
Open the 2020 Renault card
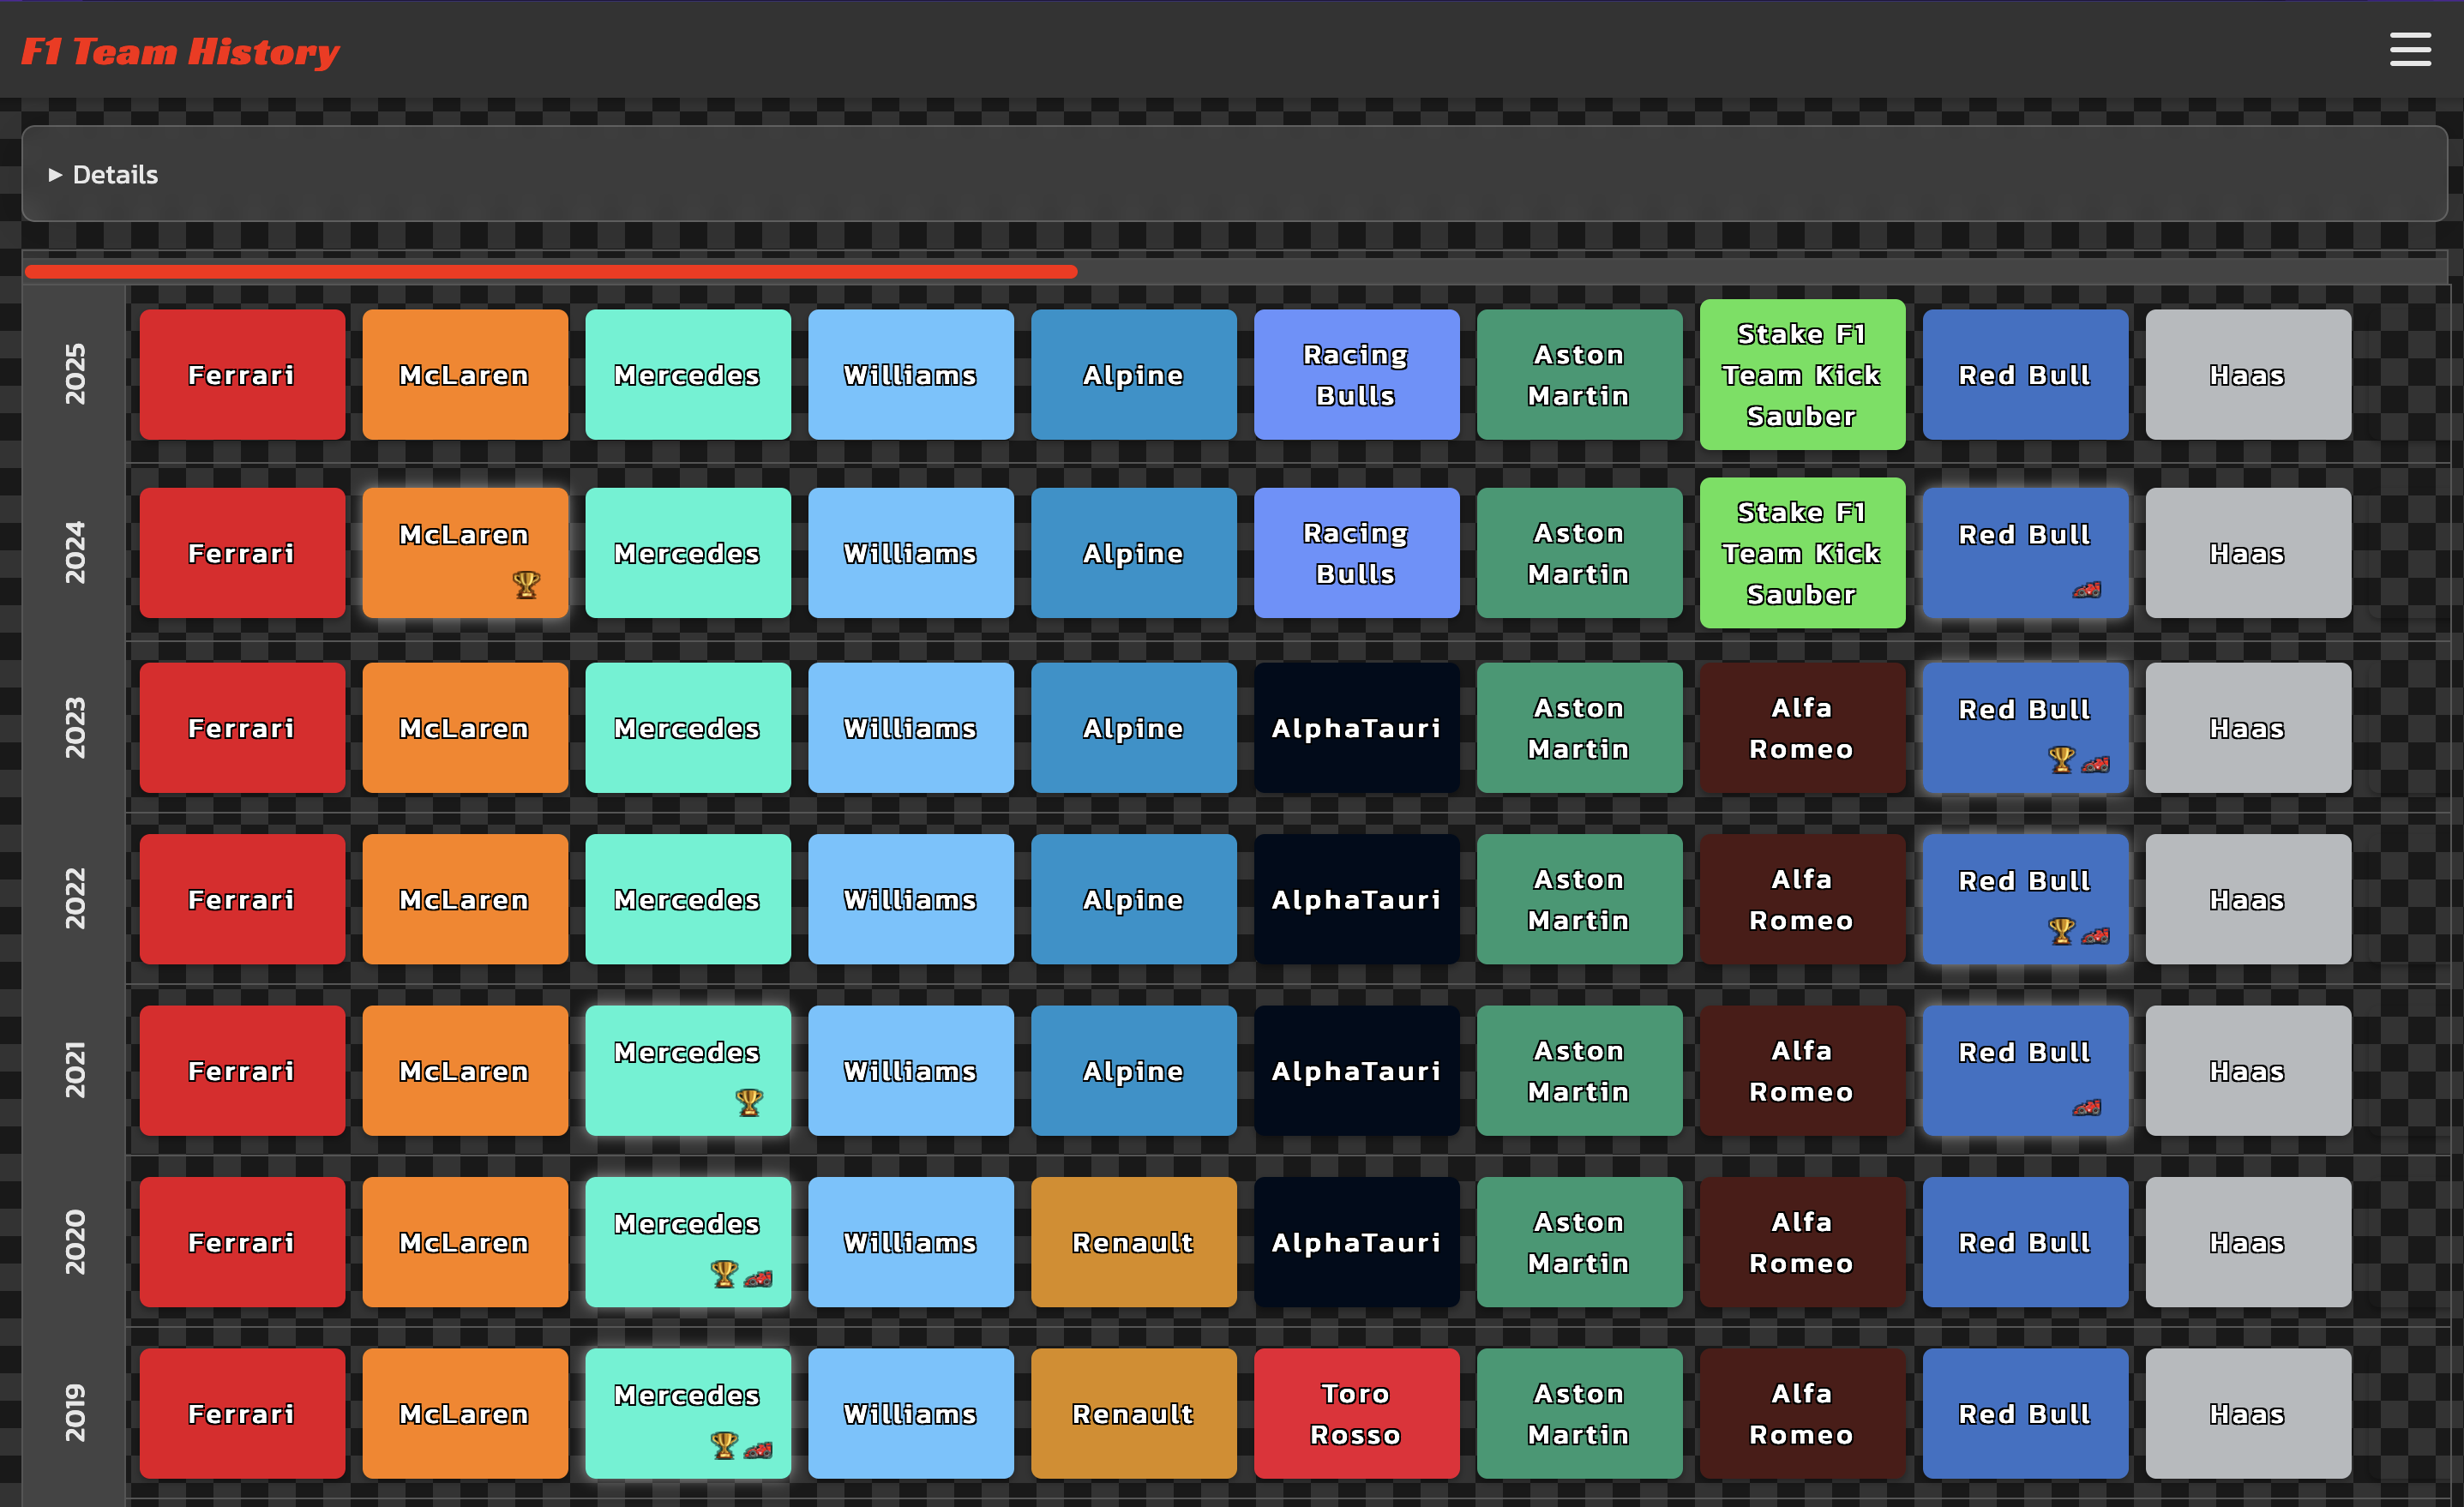[1133, 1242]
